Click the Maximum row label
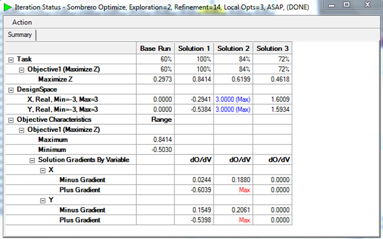 tap(53, 140)
